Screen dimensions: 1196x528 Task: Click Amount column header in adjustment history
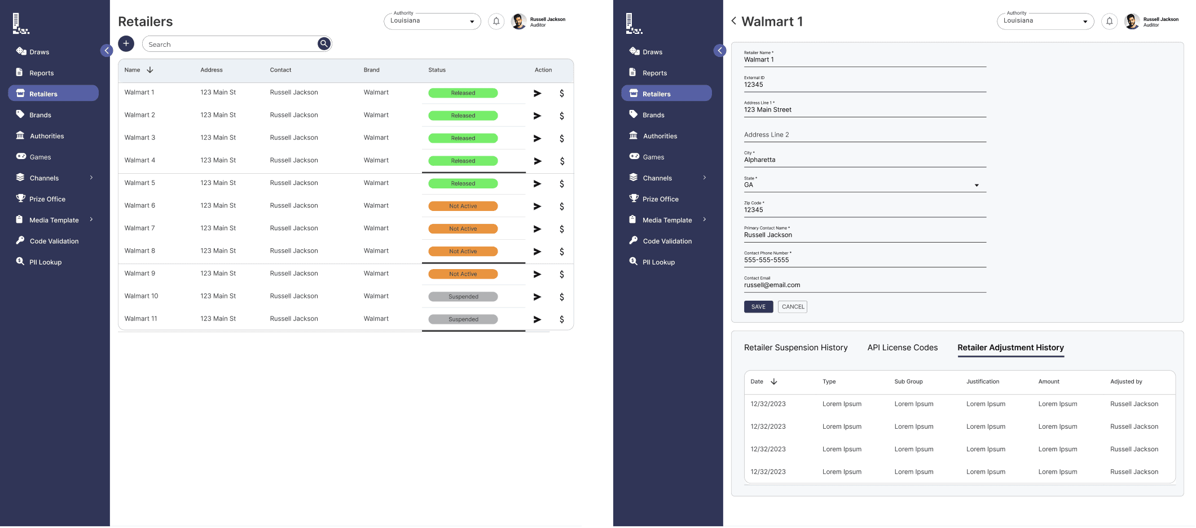tap(1049, 382)
